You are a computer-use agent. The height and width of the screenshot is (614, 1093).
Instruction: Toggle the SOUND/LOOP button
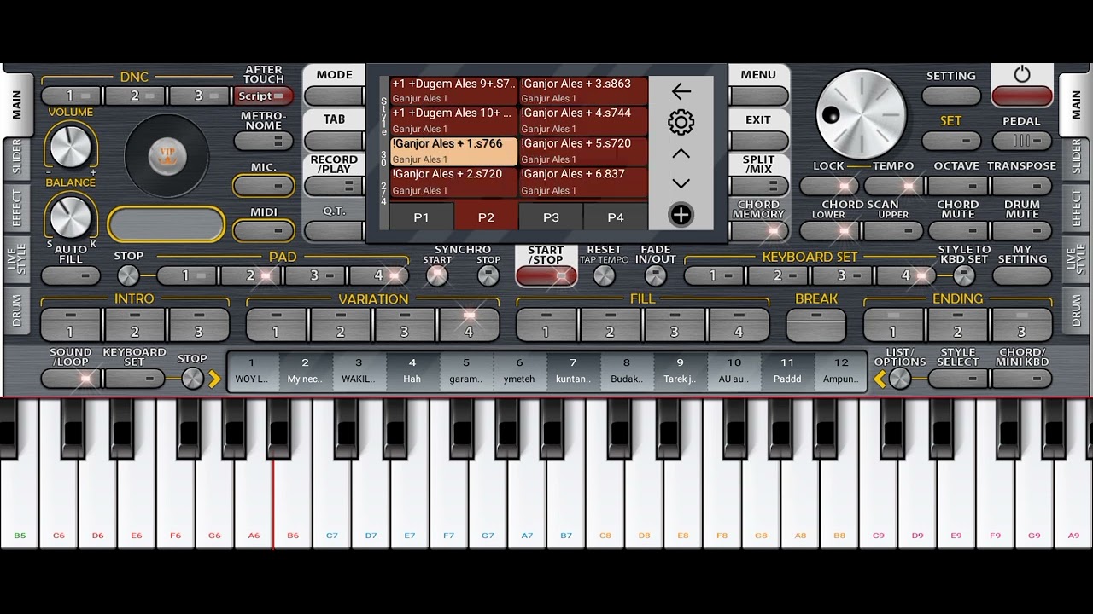(x=70, y=379)
